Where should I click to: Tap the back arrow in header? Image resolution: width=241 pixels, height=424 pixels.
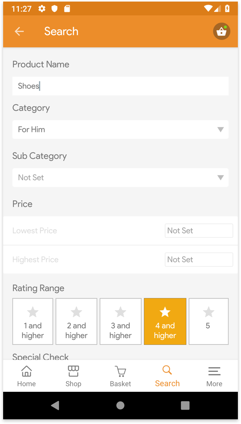point(19,31)
